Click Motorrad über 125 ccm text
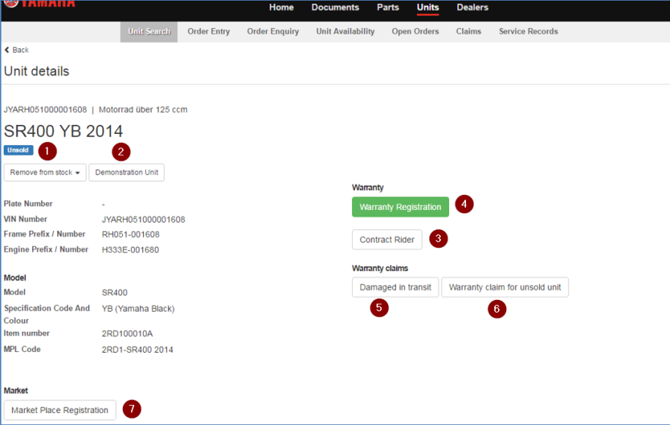 pos(143,109)
